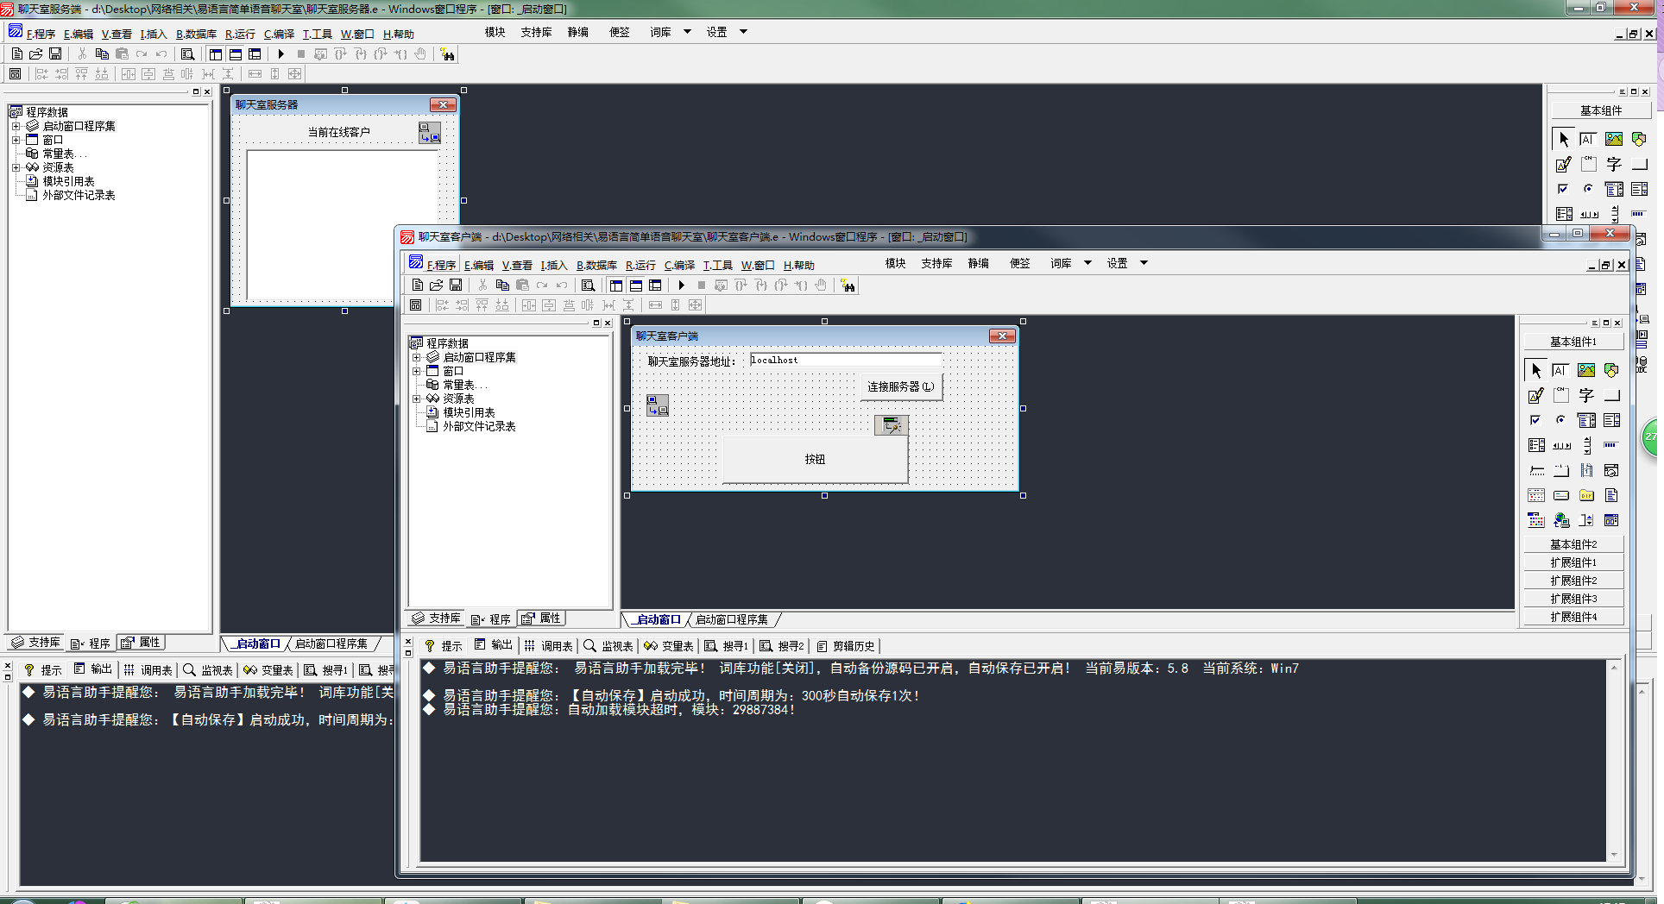Viewport: 1664px width, 904px height.
Task: Click Open folder icon in server window toolbar
Action: 36,53
